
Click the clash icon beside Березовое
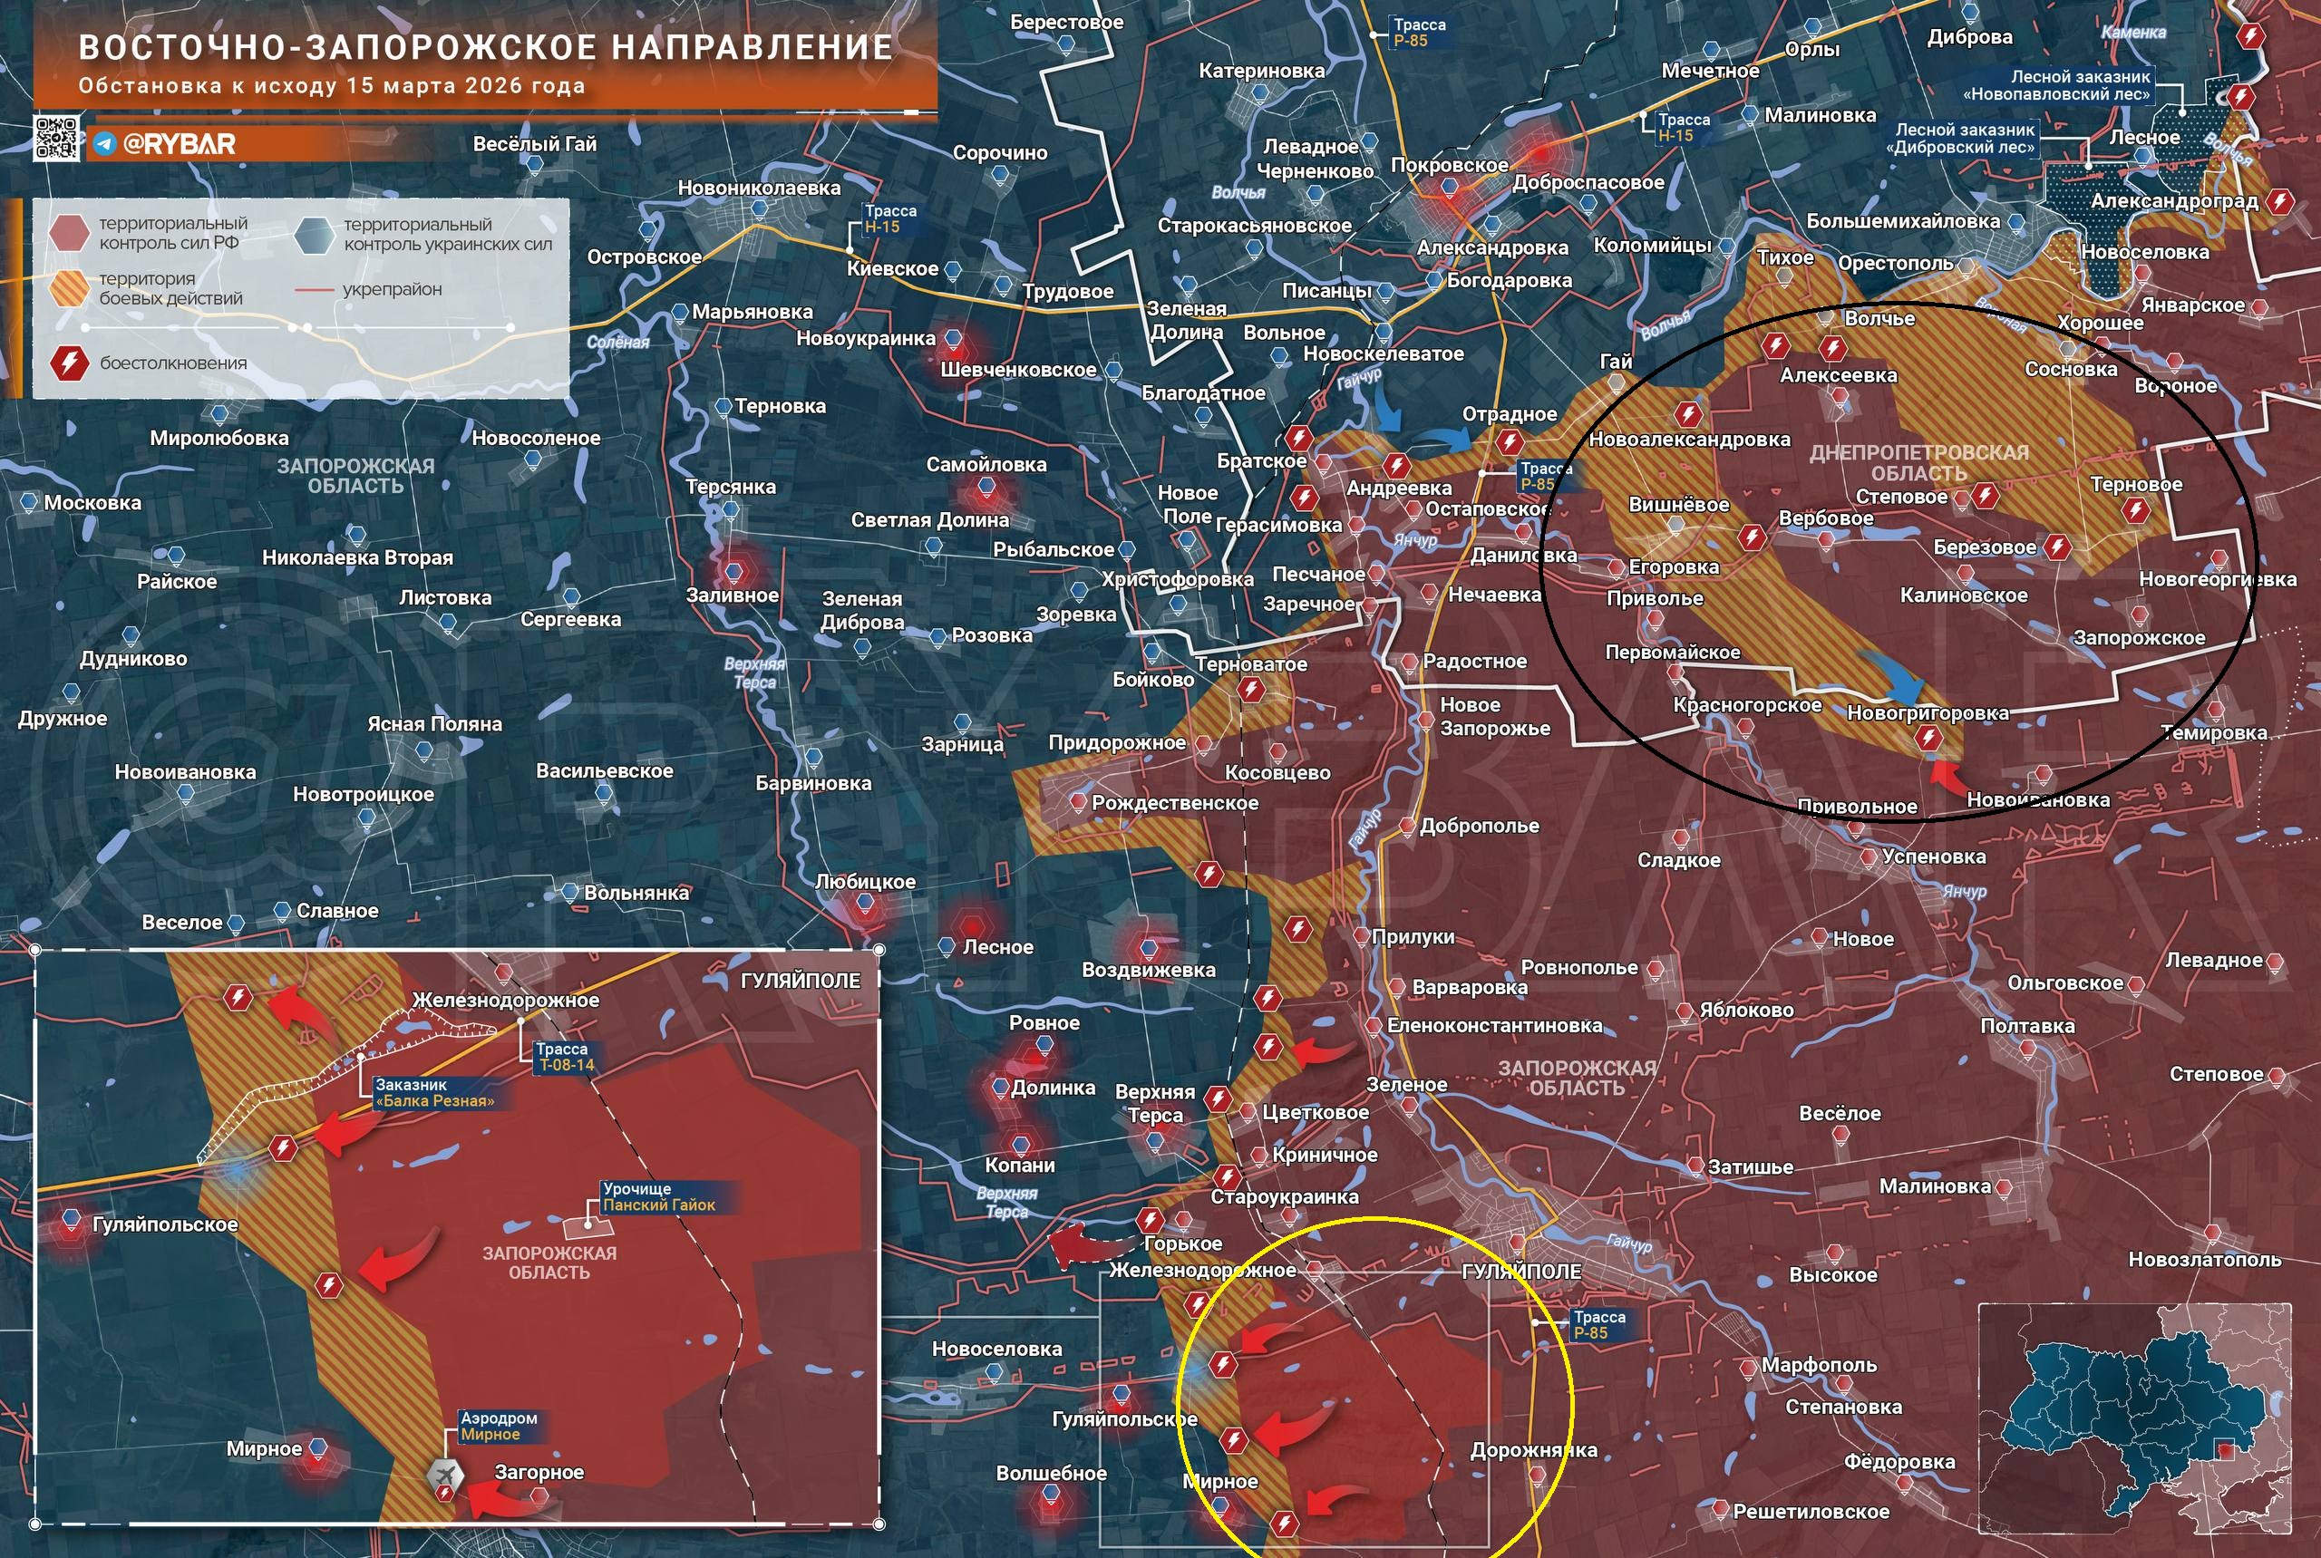pos(2057,547)
